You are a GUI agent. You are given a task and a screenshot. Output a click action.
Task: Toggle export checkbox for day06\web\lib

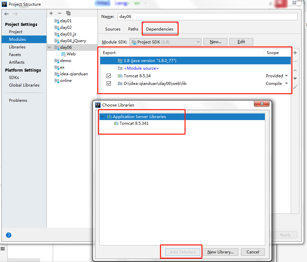click(109, 83)
